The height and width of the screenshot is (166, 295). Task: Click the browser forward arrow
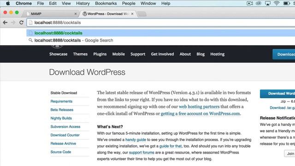13,23
